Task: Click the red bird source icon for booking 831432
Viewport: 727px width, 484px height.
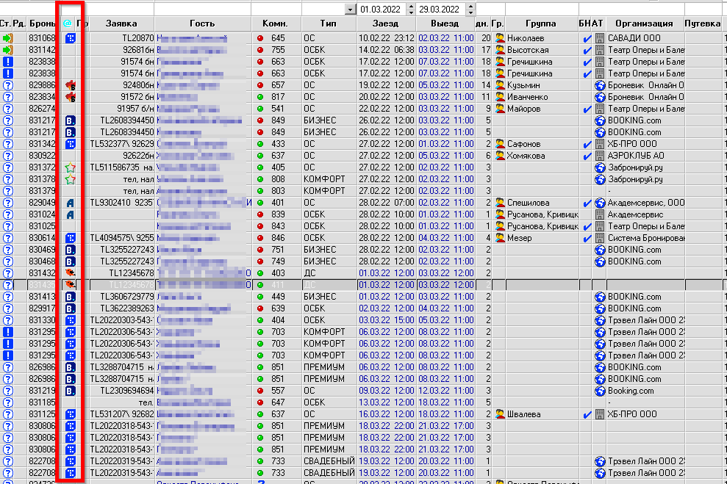Action: click(70, 273)
